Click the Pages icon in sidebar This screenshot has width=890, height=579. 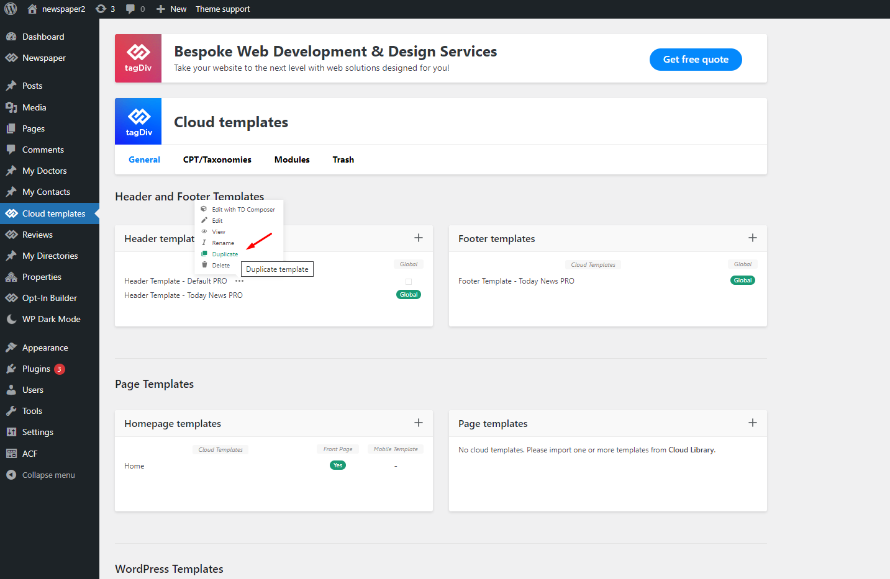[11, 128]
